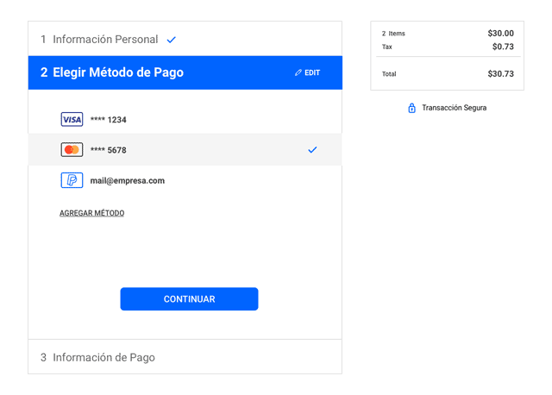Choose mail@empresa.com as payment method
Screen dimensions: 552x395
click(128, 181)
